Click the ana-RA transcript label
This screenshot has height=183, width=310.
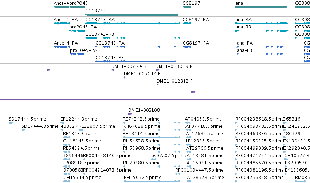click(x=243, y=20)
